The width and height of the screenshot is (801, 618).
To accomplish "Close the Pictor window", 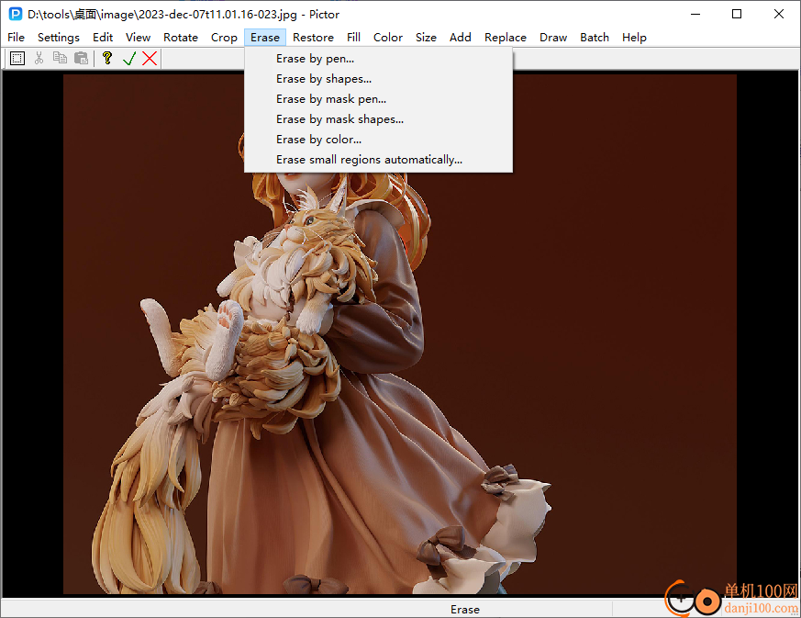I will [779, 14].
